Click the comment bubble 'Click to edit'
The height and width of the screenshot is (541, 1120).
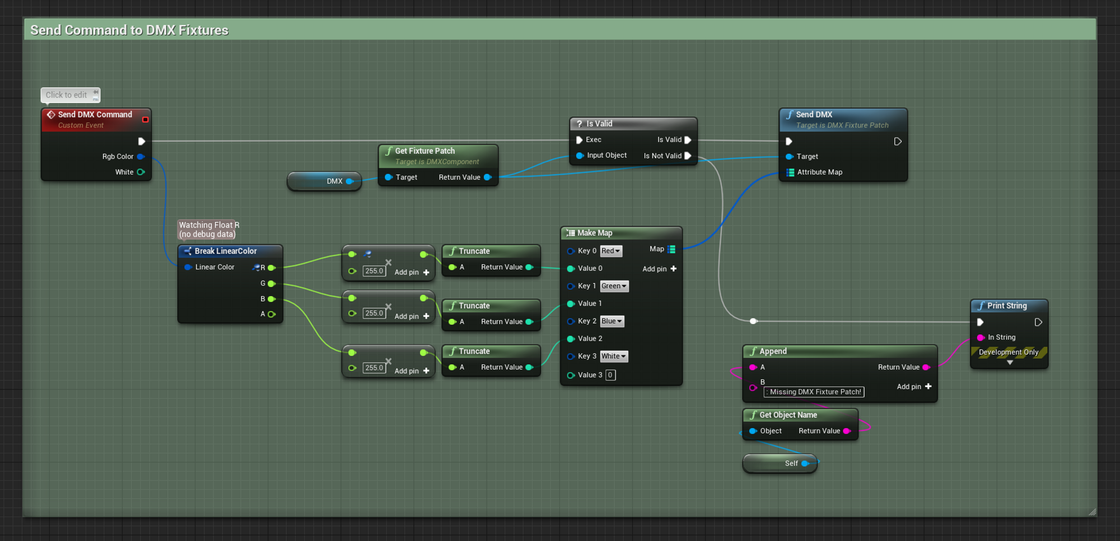point(67,95)
